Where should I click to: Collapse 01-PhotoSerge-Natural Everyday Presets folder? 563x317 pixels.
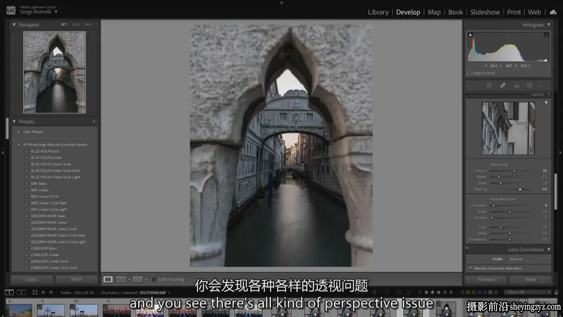(x=18, y=144)
